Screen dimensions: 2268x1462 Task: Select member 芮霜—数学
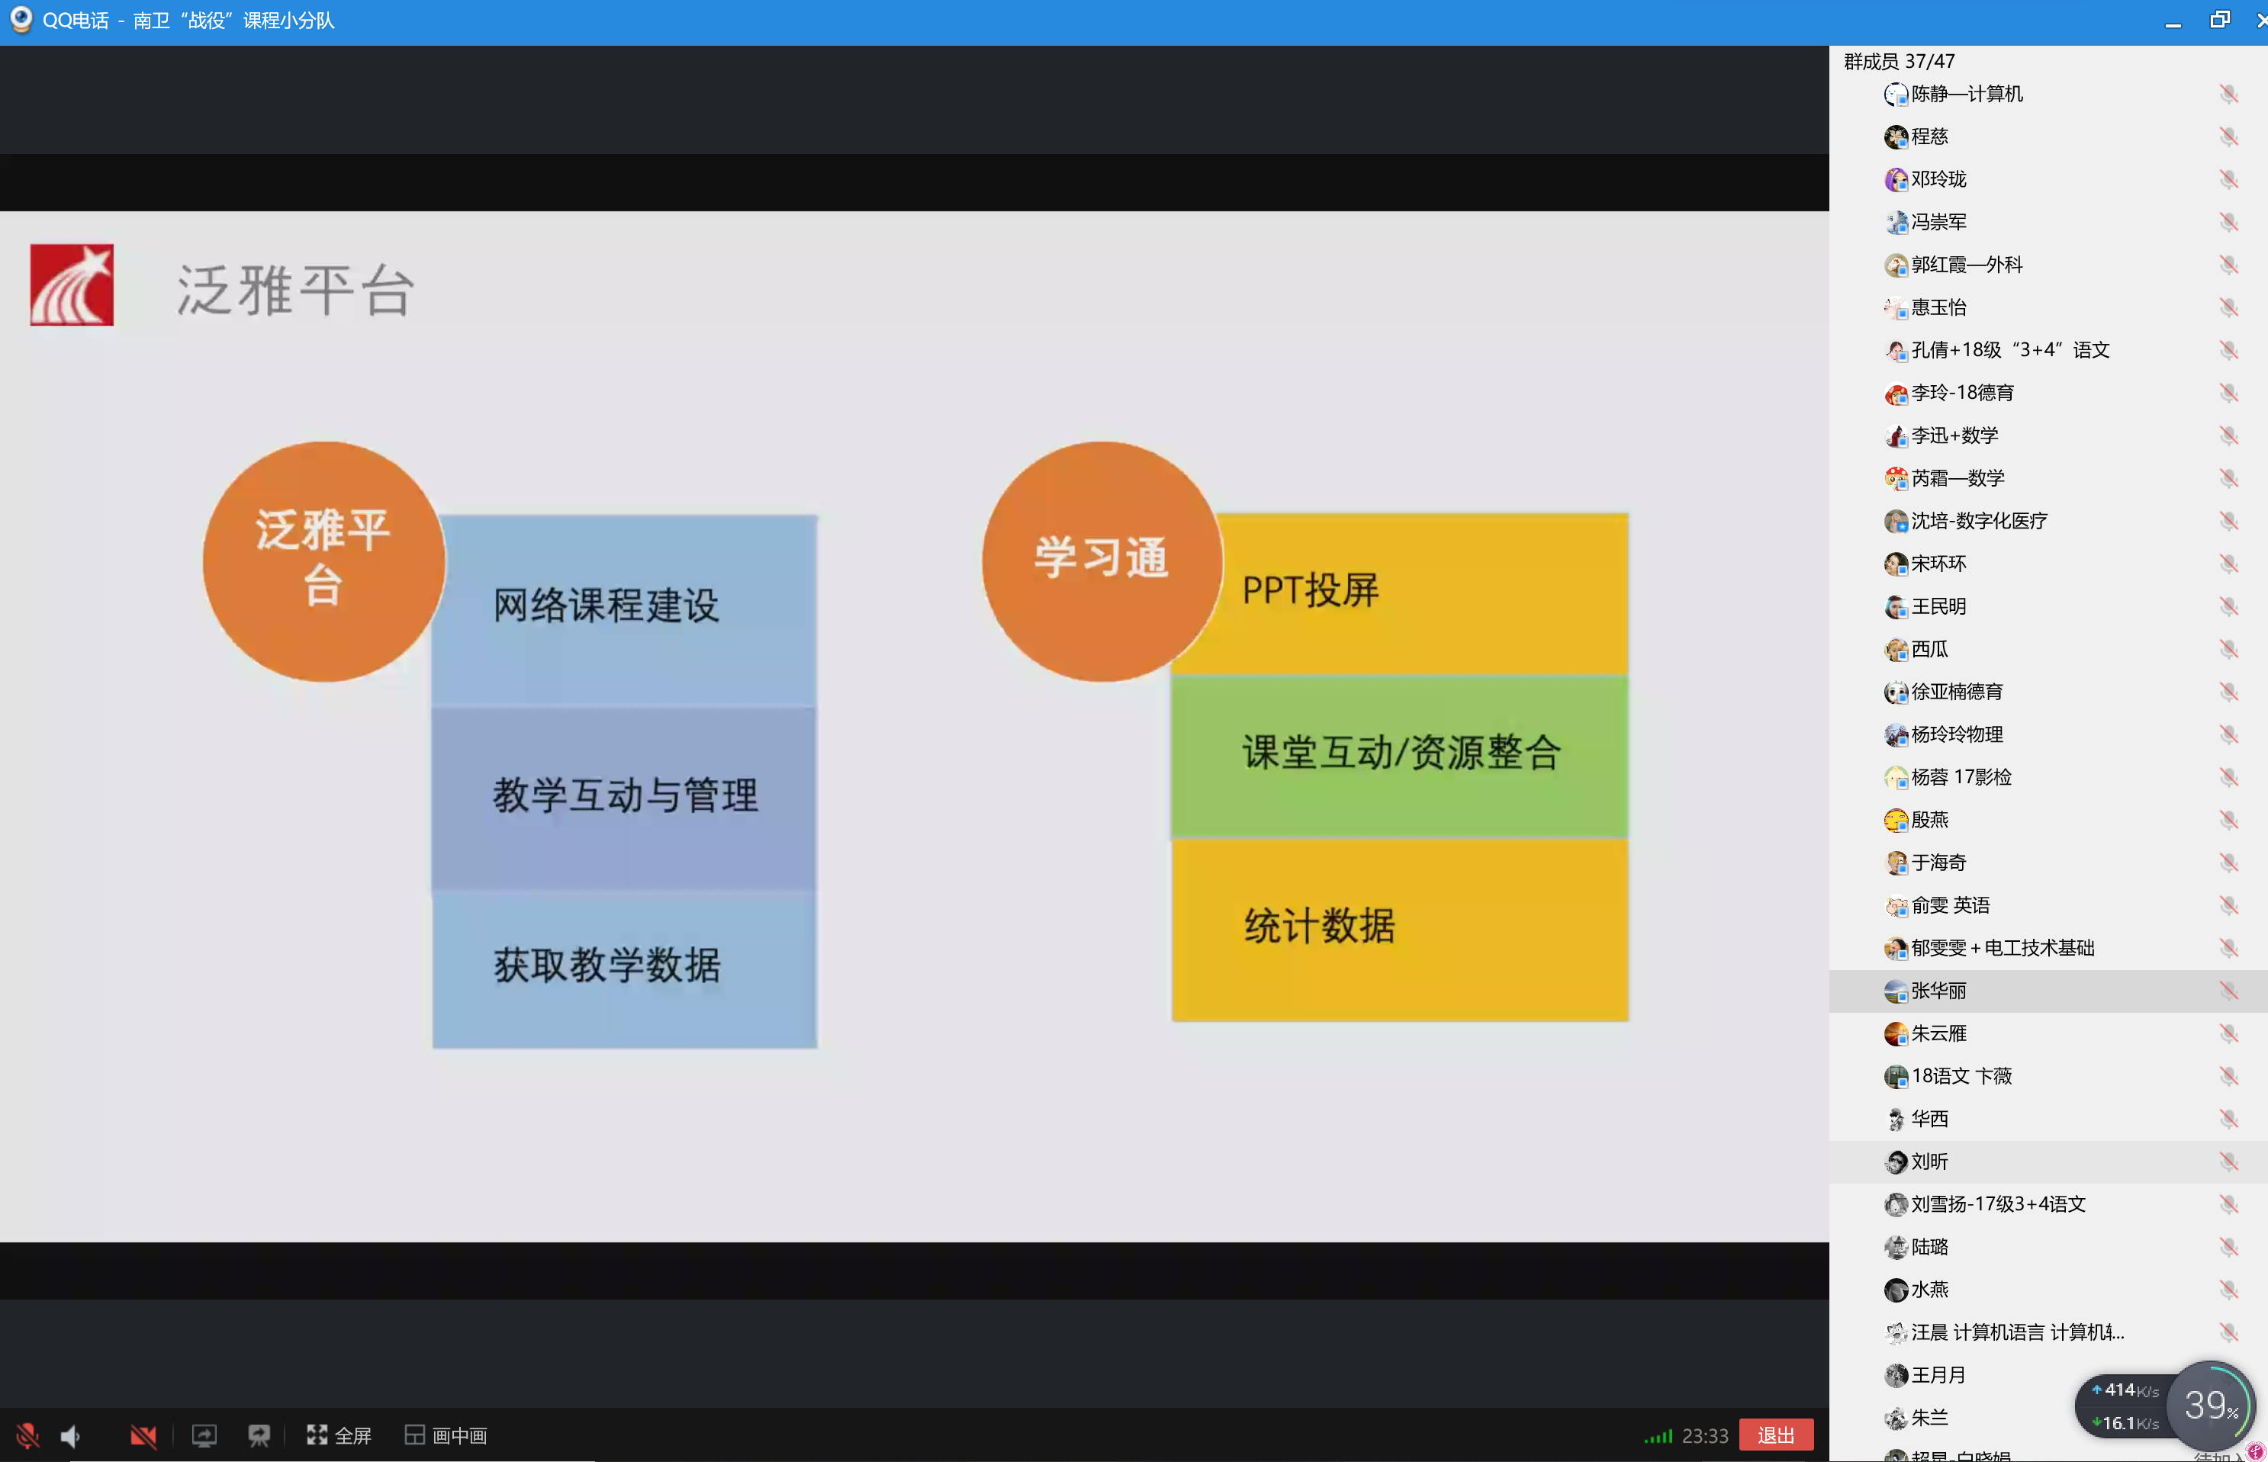point(2048,478)
